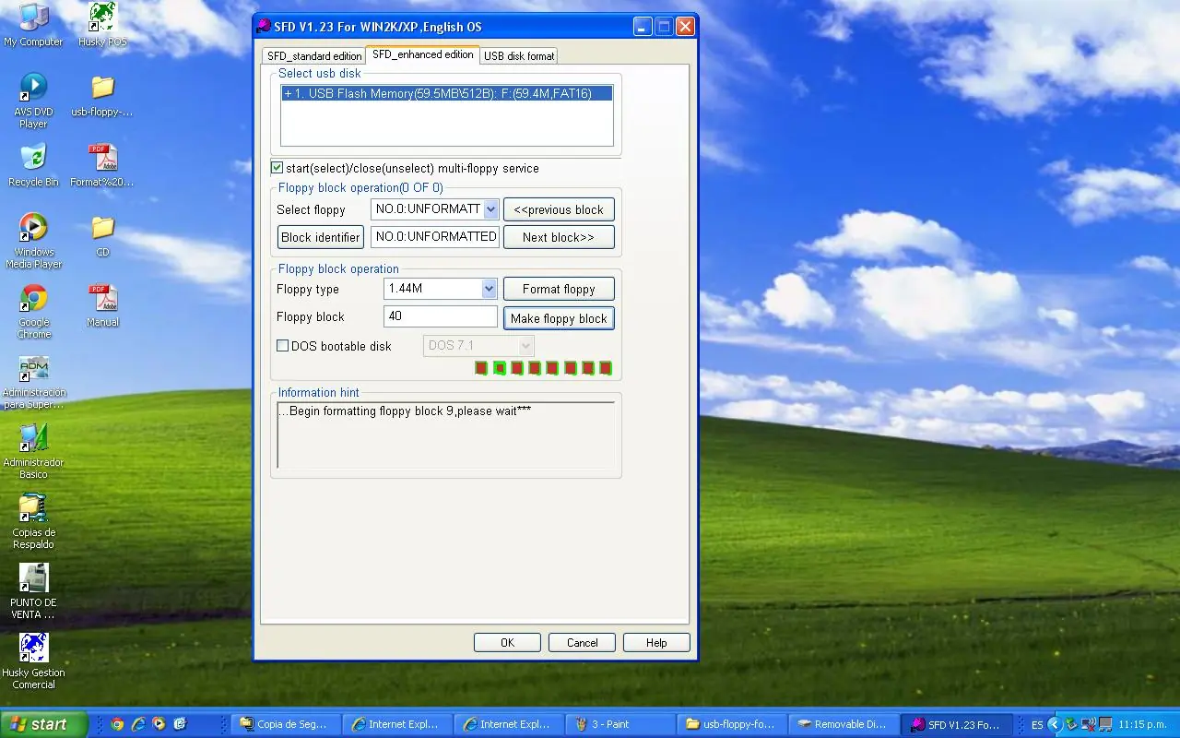The width and height of the screenshot is (1180, 738).
Task: Open the disabled DOS 7.1 version dropdown
Action: pos(526,346)
